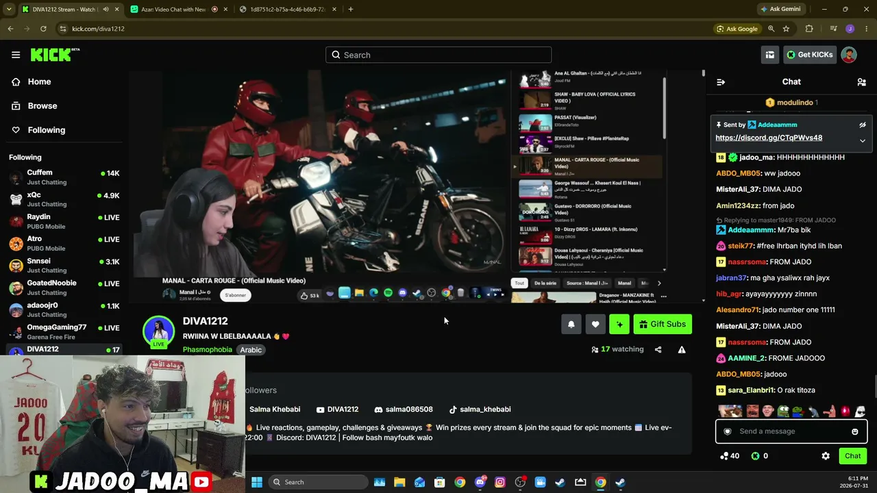Open Discord from the taskbar
The image size is (877, 493).
(x=480, y=482)
